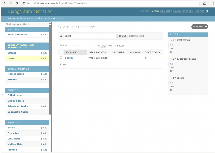215x153 pixels.
Task: Open the Action dropdown menu
Action: coord(85,46)
